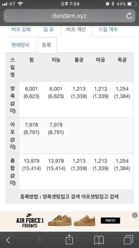Tap the battery indicator in status bar
The height and width of the screenshot is (248, 139).
pyautogui.click(x=132, y=4)
